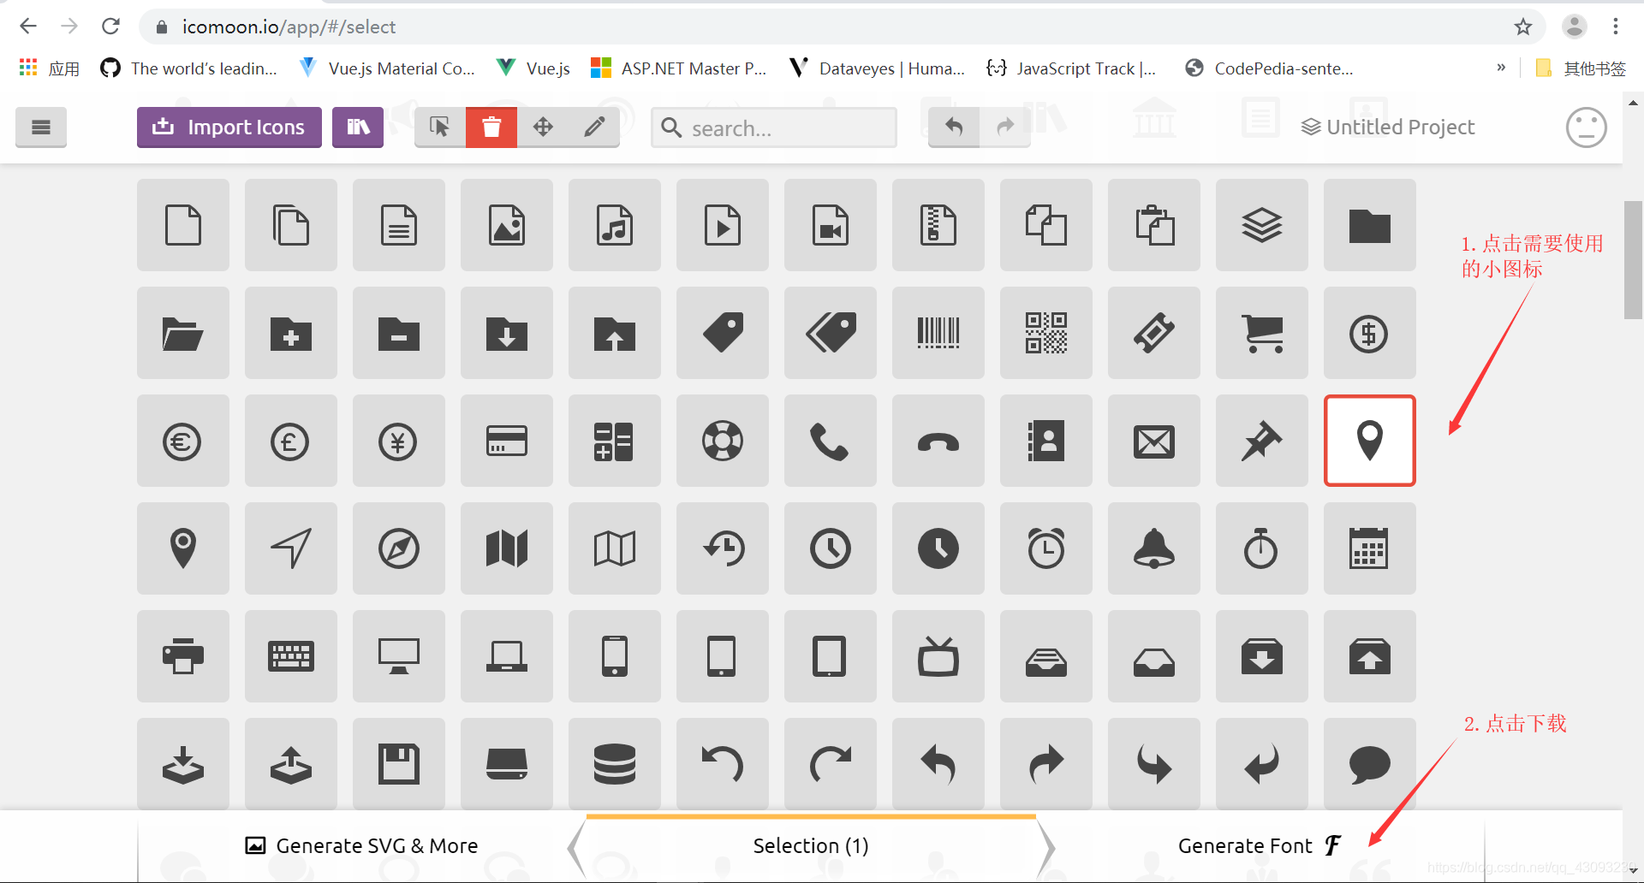Image resolution: width=1644 pixels, height=883 pixels.
Task: Open the Chrome profile avatar
Action: 1574,27
